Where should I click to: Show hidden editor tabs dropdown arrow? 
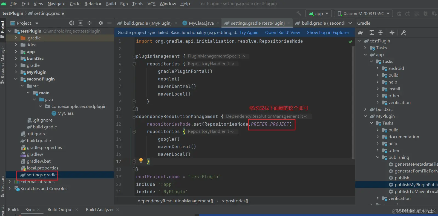[x=350, y=23]
